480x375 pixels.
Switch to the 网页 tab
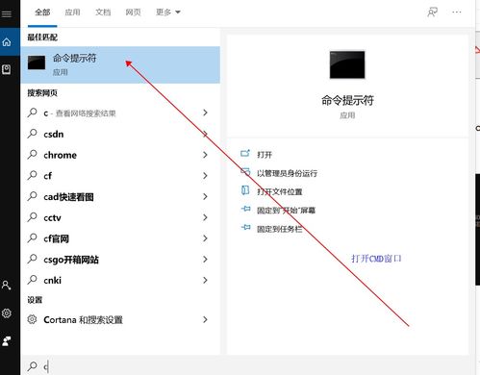point(133,12)
